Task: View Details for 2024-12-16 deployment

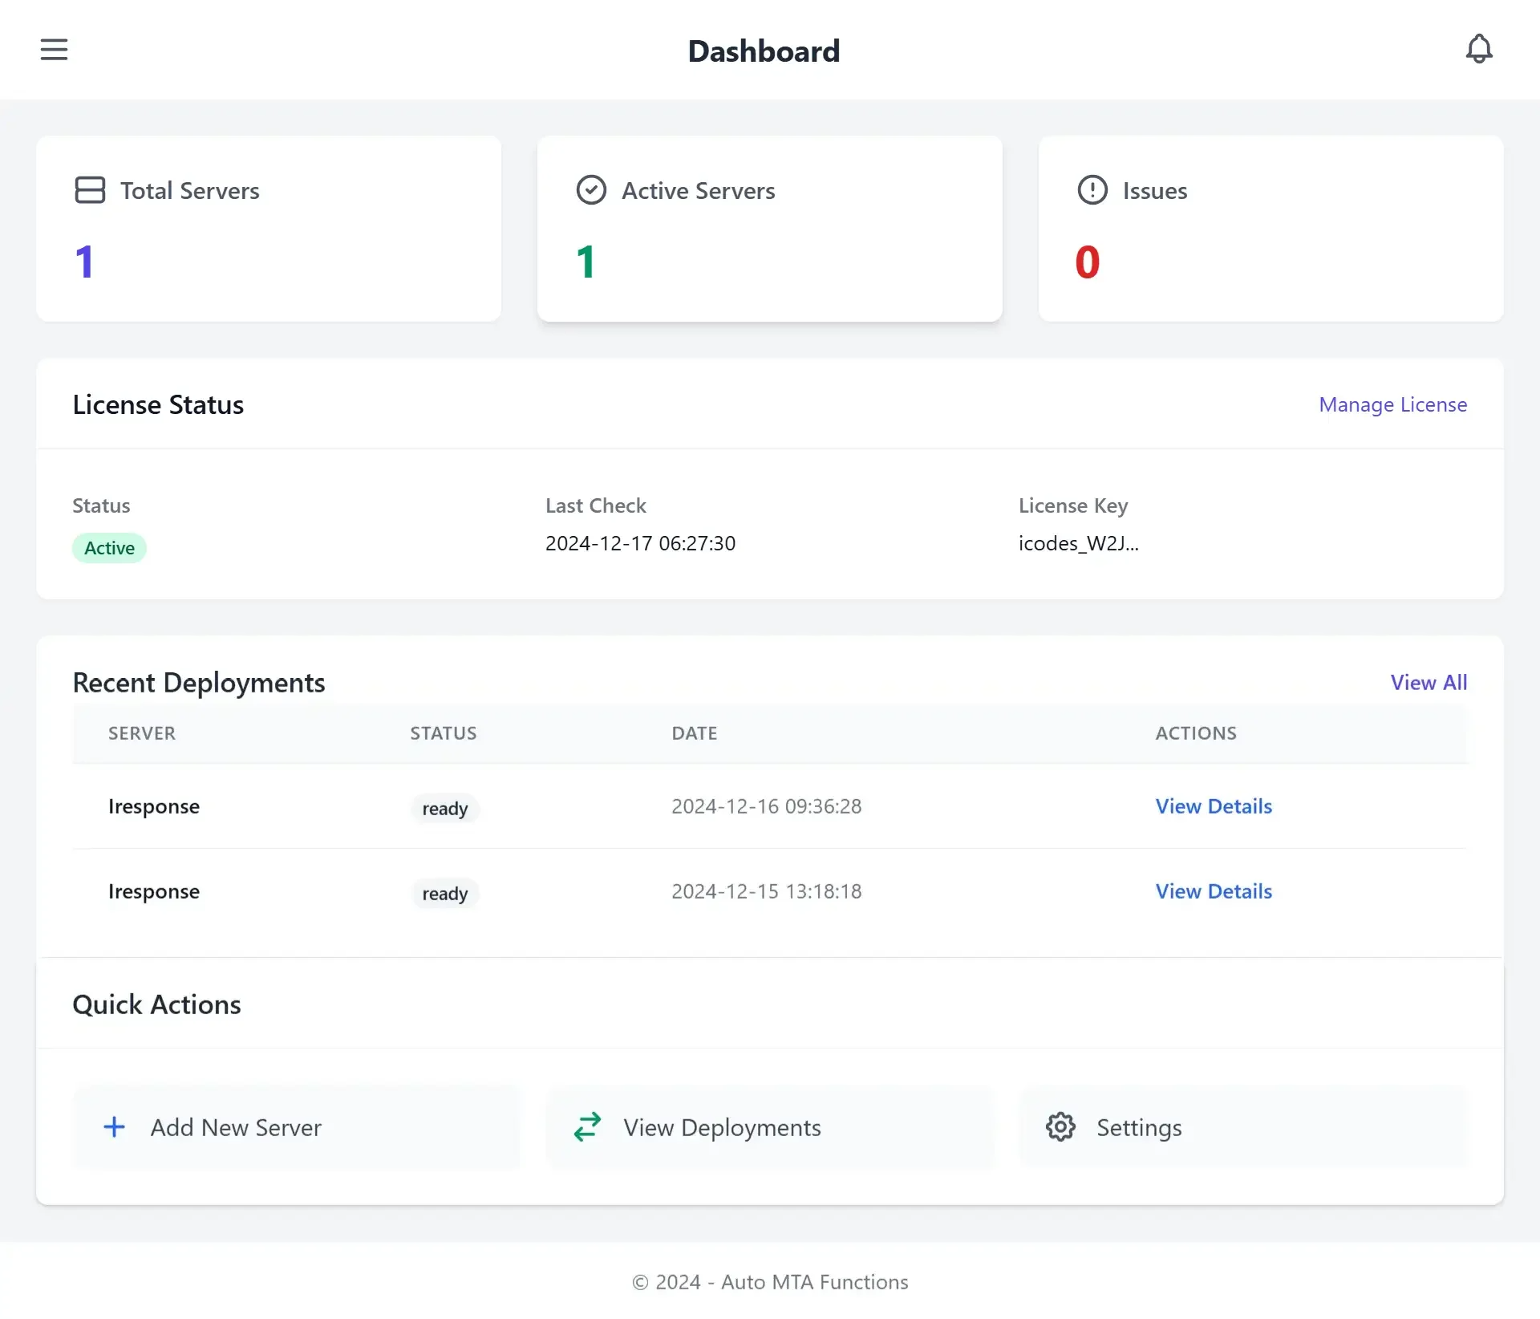Action: click(x=1214, y=806)
